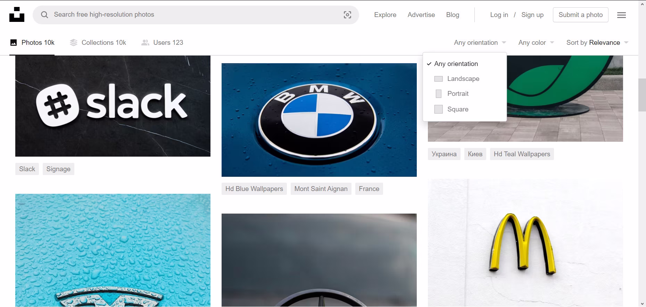Choose Square from the orientation menu
The width and height of the screenshot is (646, 307).
point(465,109)
